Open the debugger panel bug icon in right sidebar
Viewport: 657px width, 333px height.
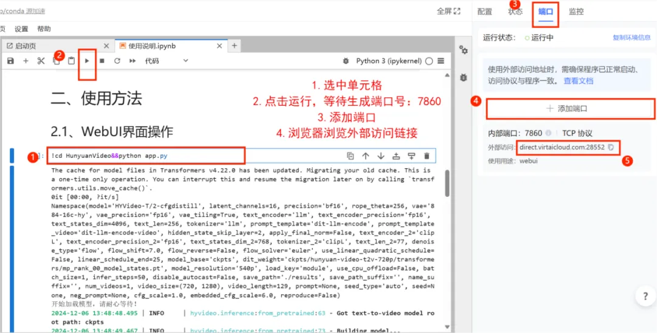tap(464, 77)
